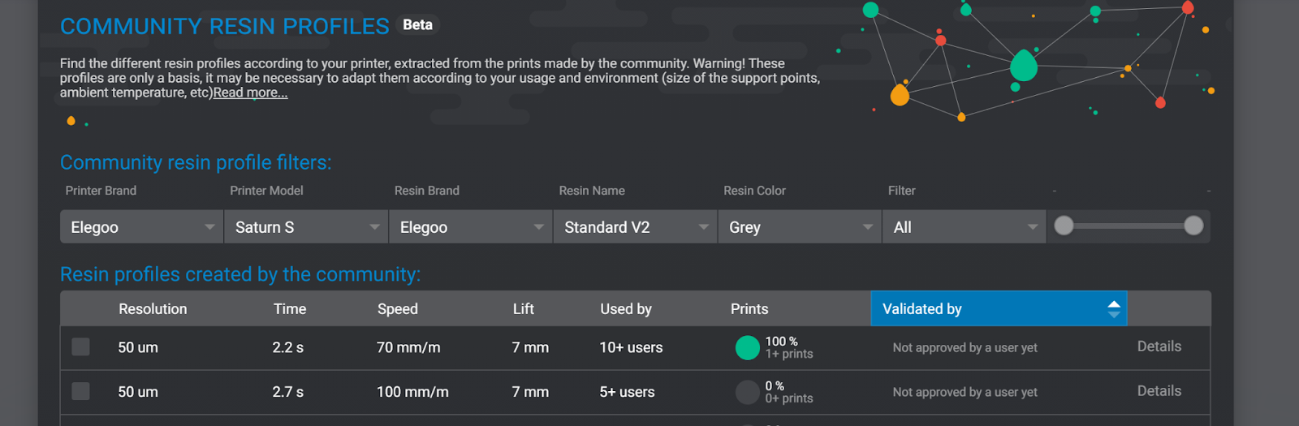Click the '10+ users' cell

coord(631,347)
